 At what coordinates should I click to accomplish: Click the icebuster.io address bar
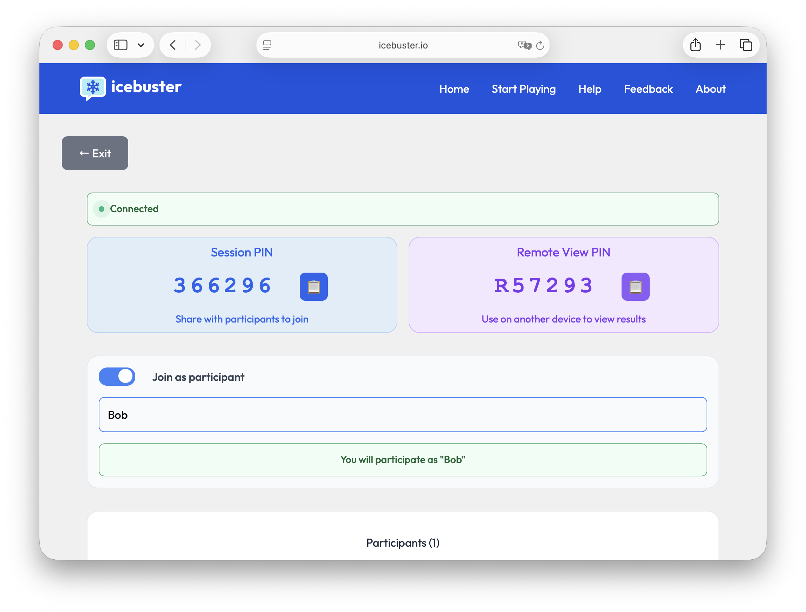(x=403, y=45)
